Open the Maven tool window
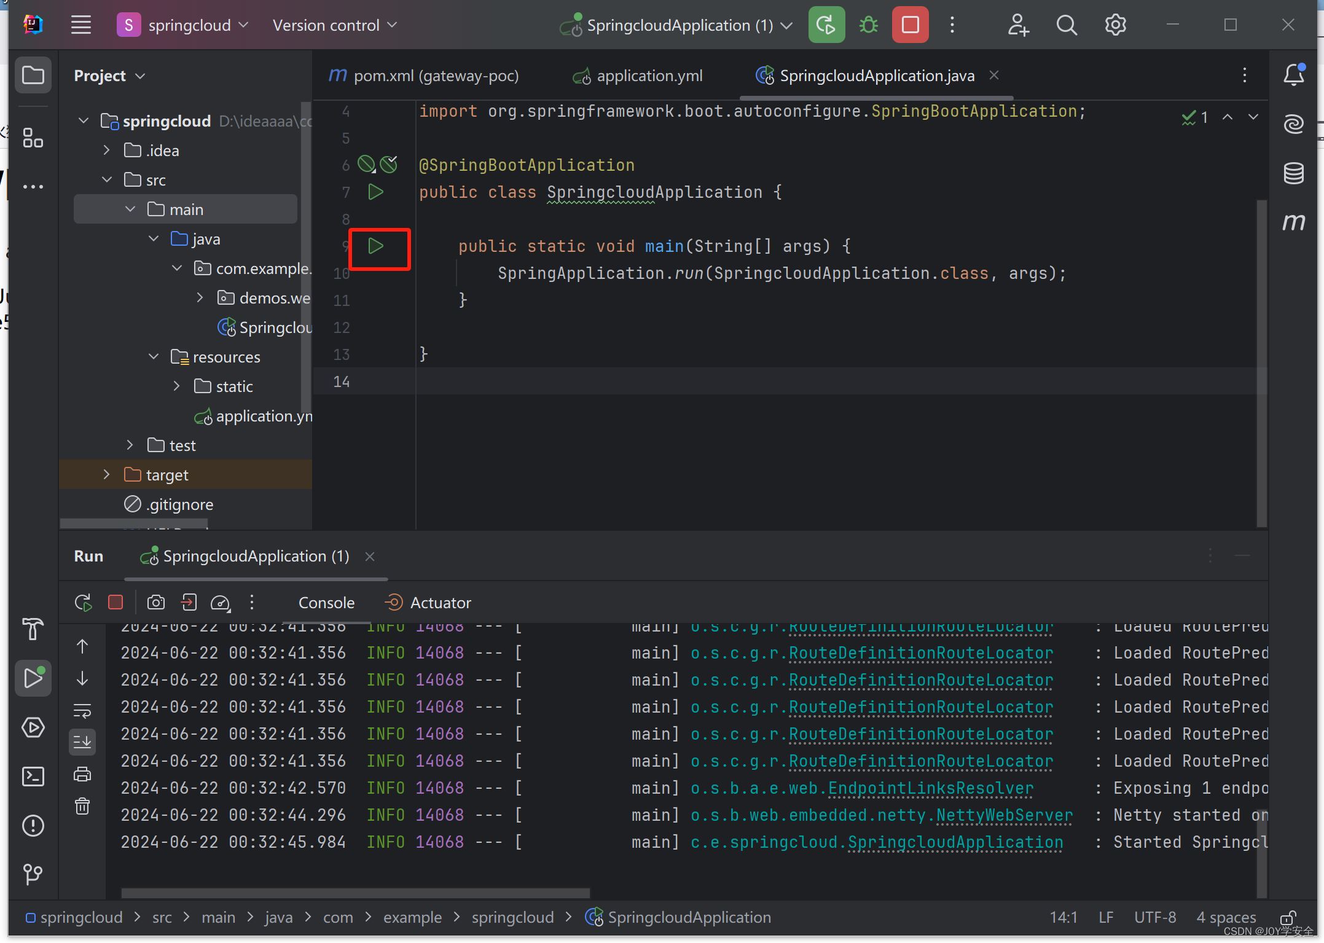Viewport: 1324px width, 943px height. pyautogui.click(x=1294, y=222)
